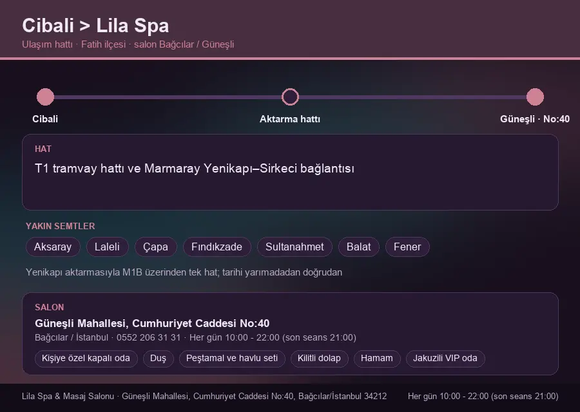Click the Güneşli · No:40 label text
Image resolution: width=580 pixels, height=412 pixels.
pos(535,119)
